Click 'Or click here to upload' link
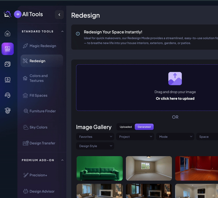Image resolution: width=218 pixels, height=198 pixels. [x=175, y=98]
